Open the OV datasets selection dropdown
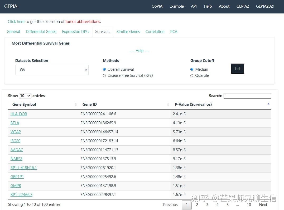The image size is (284, 210). pos(52,70)
